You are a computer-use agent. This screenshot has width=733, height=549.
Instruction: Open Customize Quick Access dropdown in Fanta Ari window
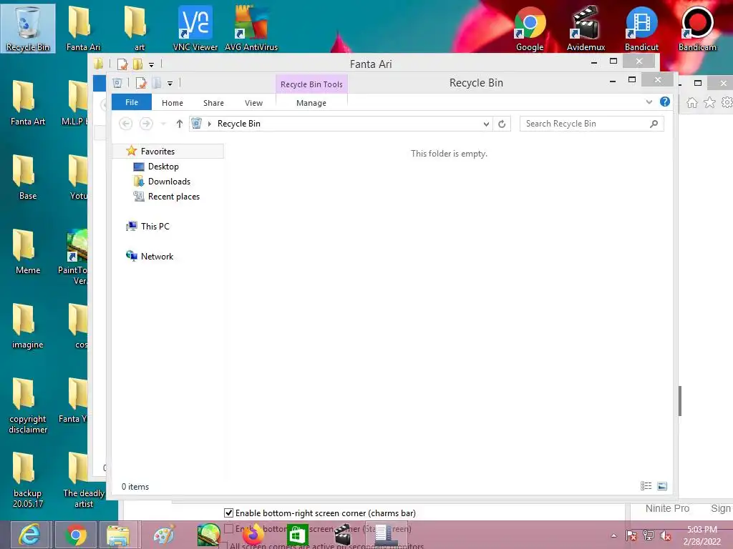[x=151, y=65]
